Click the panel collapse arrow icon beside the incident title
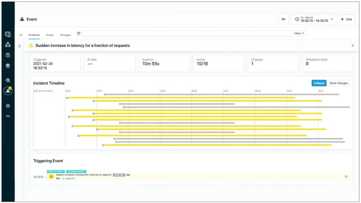361x203 pixels. (x=19, y=46)
